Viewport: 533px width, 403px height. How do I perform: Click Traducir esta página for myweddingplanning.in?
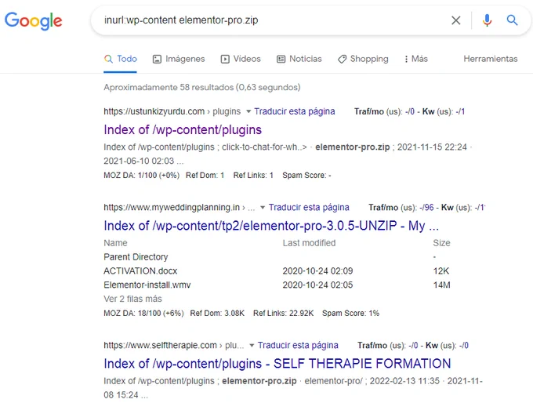tap(309, 208)
